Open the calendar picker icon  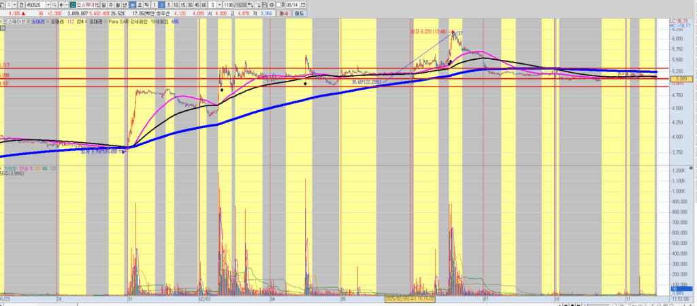click(303, 5)
